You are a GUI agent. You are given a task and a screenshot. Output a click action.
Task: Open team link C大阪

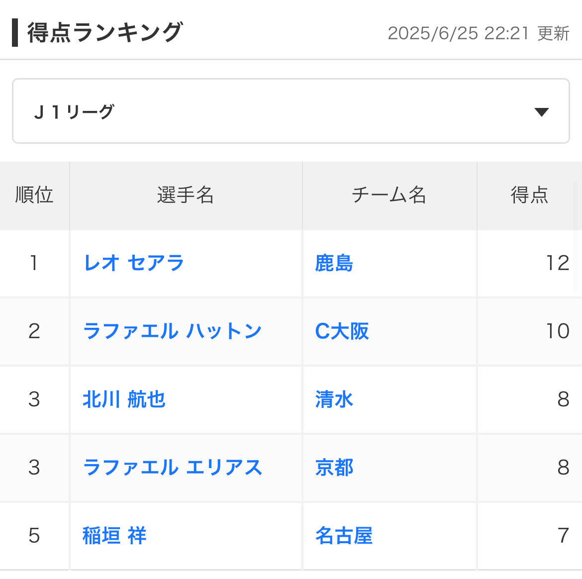tap(342, 331)
